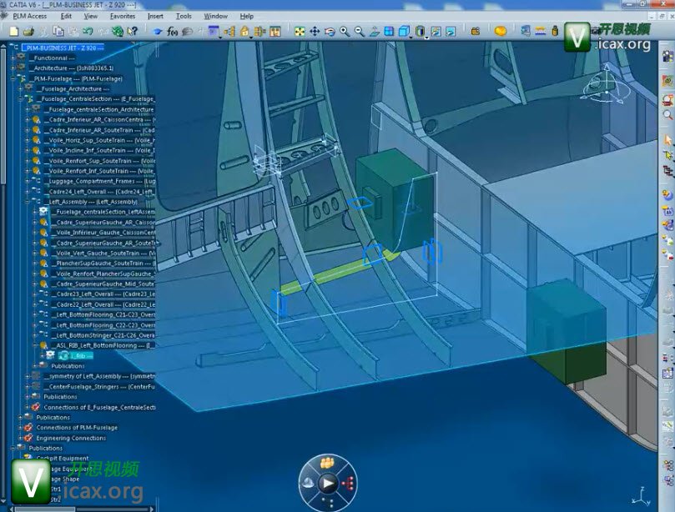Select Connections of PLM-Fuselage tree item
This screenshot has height=512, width=675.
point(76,428)
